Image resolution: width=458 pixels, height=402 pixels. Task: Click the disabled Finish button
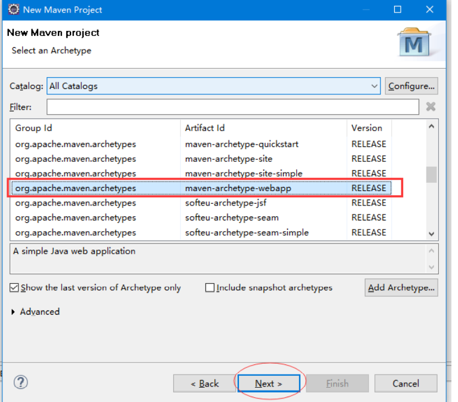click(337, 383)
